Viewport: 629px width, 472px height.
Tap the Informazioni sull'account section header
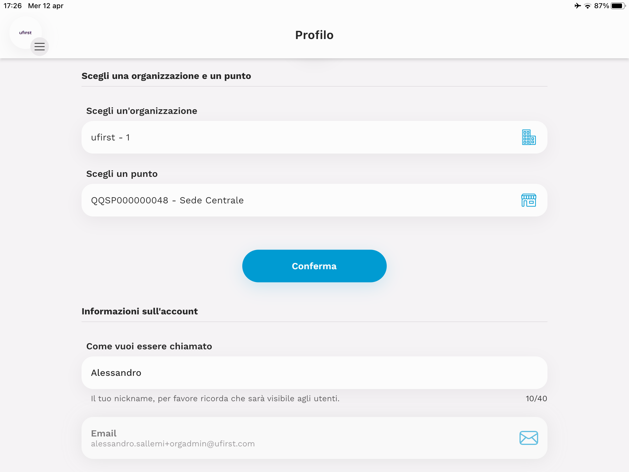[x=140, y=311]
